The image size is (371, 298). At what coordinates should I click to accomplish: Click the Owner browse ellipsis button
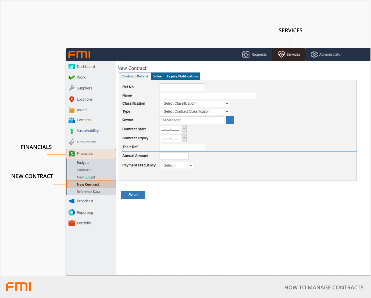tap(230, 120)
